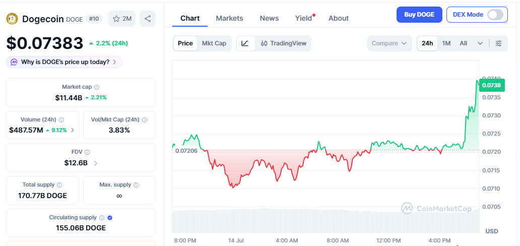
Task: Select the Mkt Cap chart toggle
Action: coord(214,43)
